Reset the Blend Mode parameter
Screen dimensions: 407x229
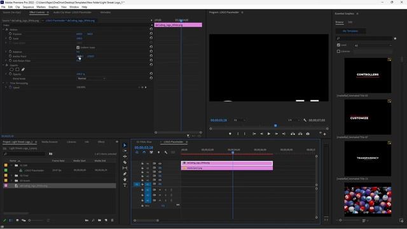pos(151,78)
